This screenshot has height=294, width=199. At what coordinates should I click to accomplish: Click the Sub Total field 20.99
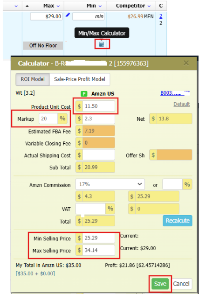coord(99,167)
